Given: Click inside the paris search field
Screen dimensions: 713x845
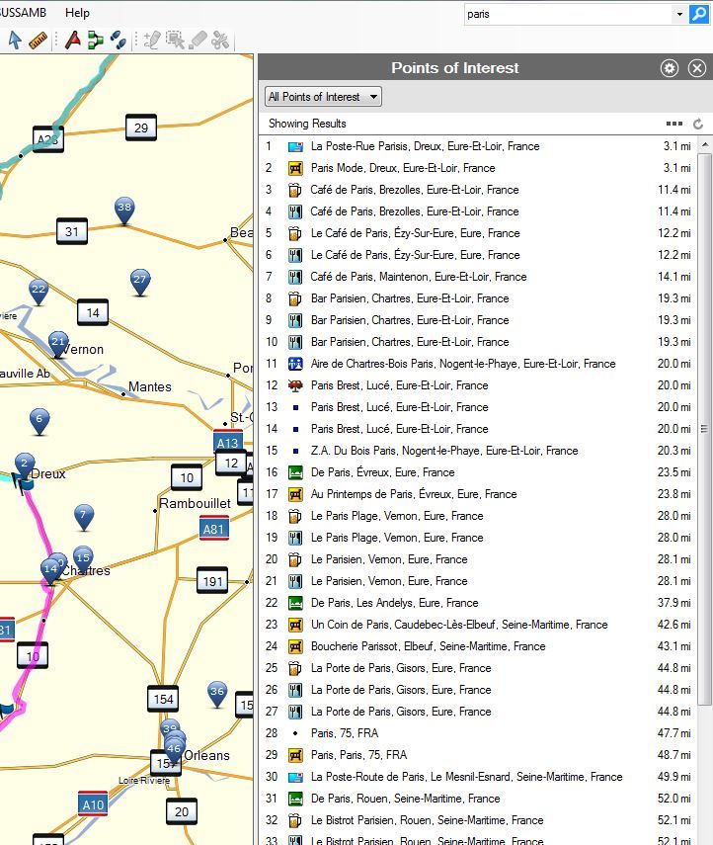Looking at the screenshot, I should 568,14.
